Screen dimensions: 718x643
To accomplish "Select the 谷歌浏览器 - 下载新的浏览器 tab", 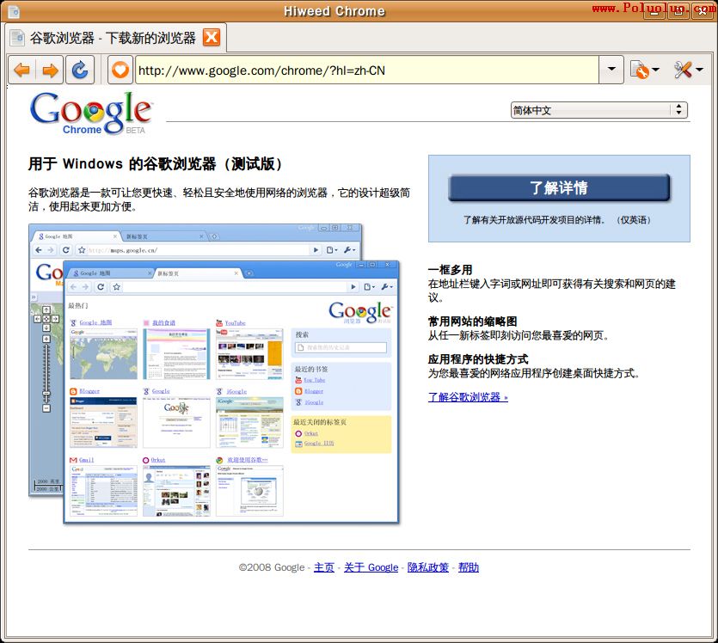I will [x=115, y=38].
